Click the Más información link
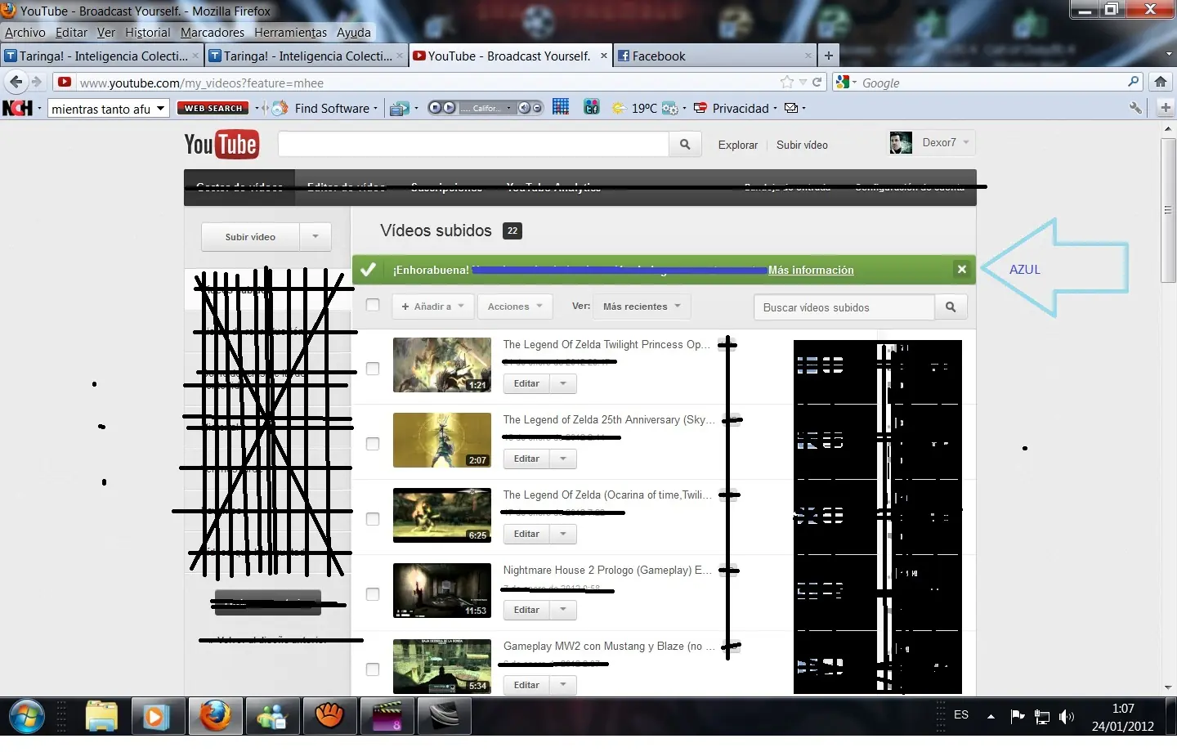1177x752 pixels. (811, 270)
